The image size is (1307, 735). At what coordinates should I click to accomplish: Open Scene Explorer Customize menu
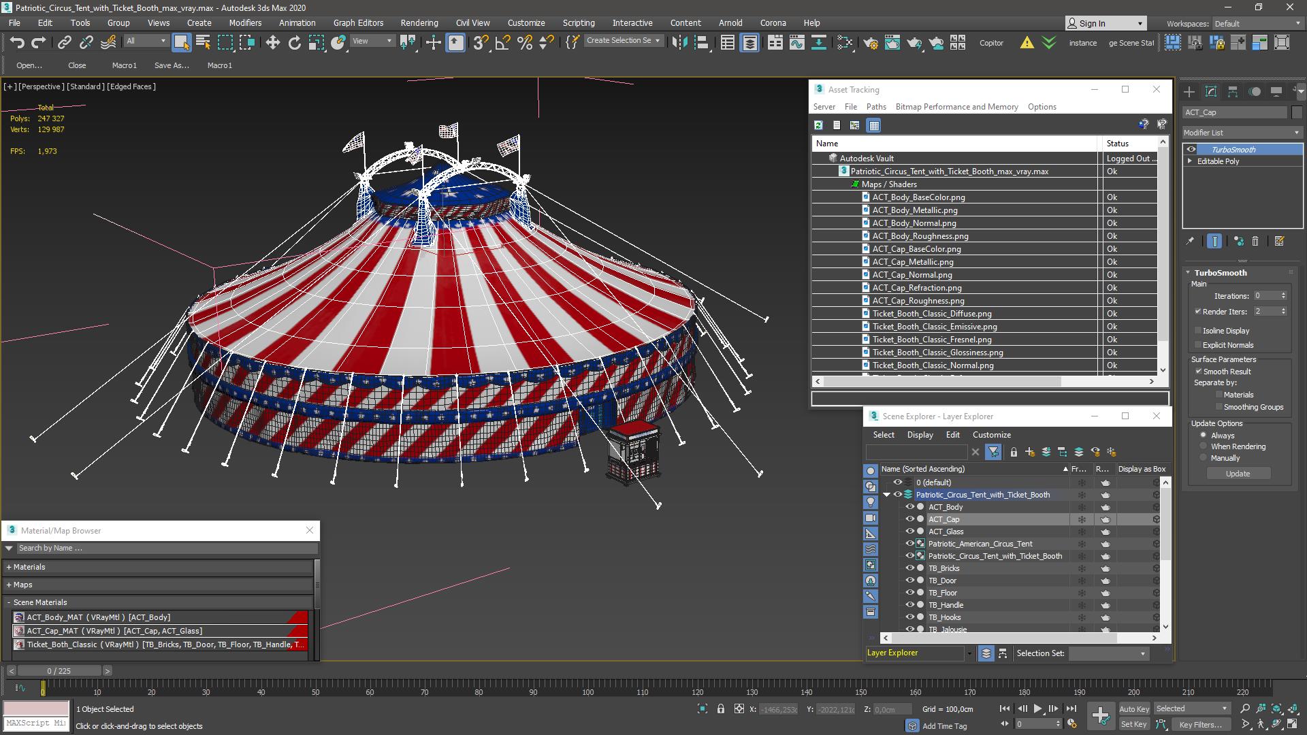click(x=991, y=435)
